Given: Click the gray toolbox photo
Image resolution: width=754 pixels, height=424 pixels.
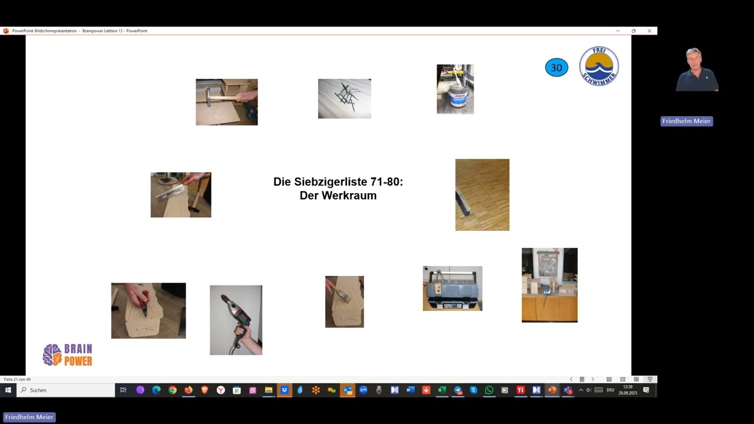Looking at the screenshot, I should pyautogui.click(x=452, y=289).
